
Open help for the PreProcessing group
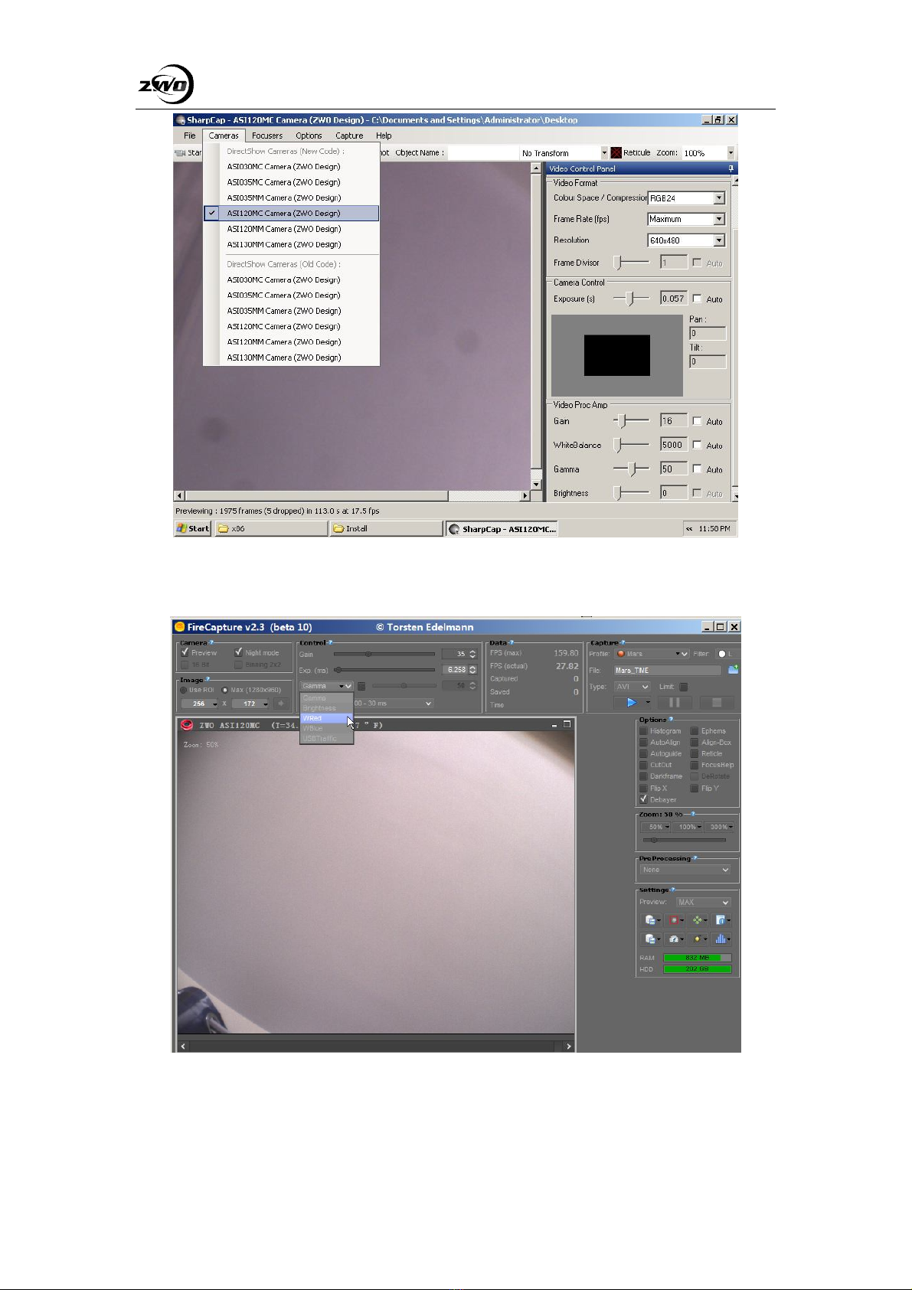click(695, 858)
